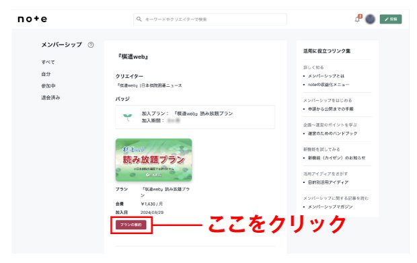
Task: Click the 2024/08/29 join date value
Action: coord(152,213)
